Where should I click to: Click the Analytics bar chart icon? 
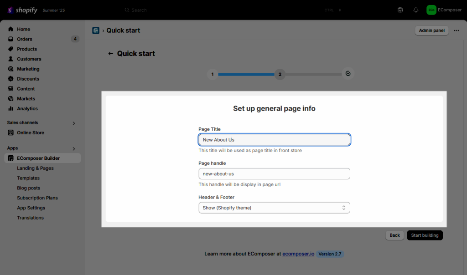(11, 108)
